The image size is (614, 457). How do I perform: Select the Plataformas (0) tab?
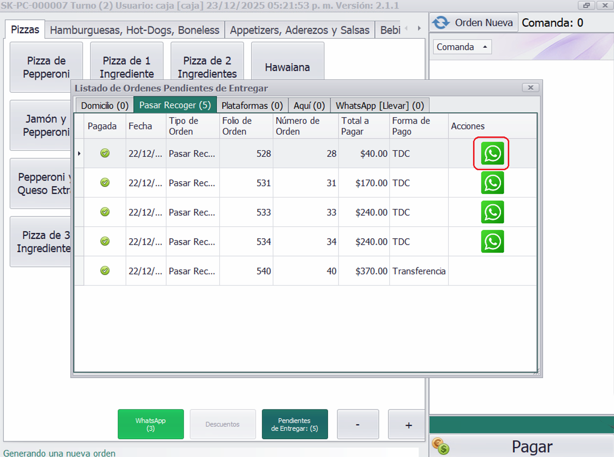[x=252, y=106]
